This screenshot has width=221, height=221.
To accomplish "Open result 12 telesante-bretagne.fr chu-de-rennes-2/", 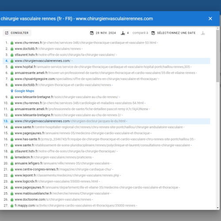I will click(68, 115).
